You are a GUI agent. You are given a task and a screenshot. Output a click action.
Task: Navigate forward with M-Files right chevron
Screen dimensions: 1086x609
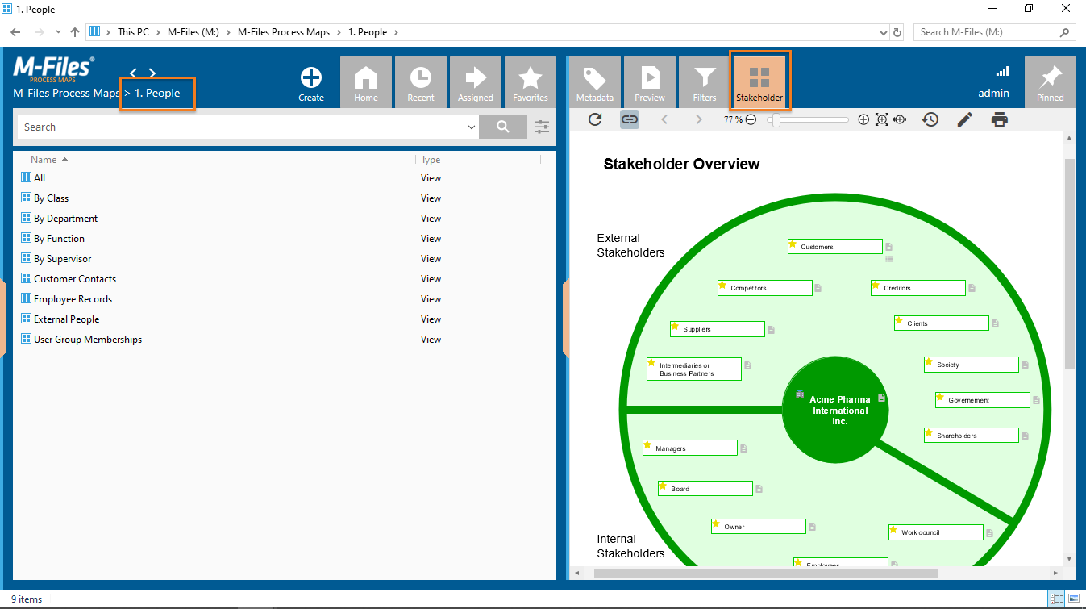coord(152,73)
